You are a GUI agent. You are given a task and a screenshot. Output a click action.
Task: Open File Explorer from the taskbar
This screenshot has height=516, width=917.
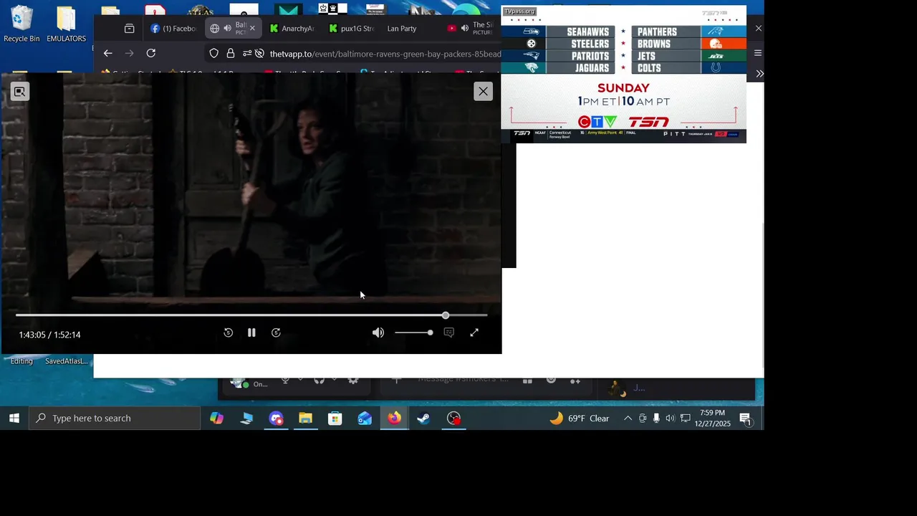(x=306, y=419)
